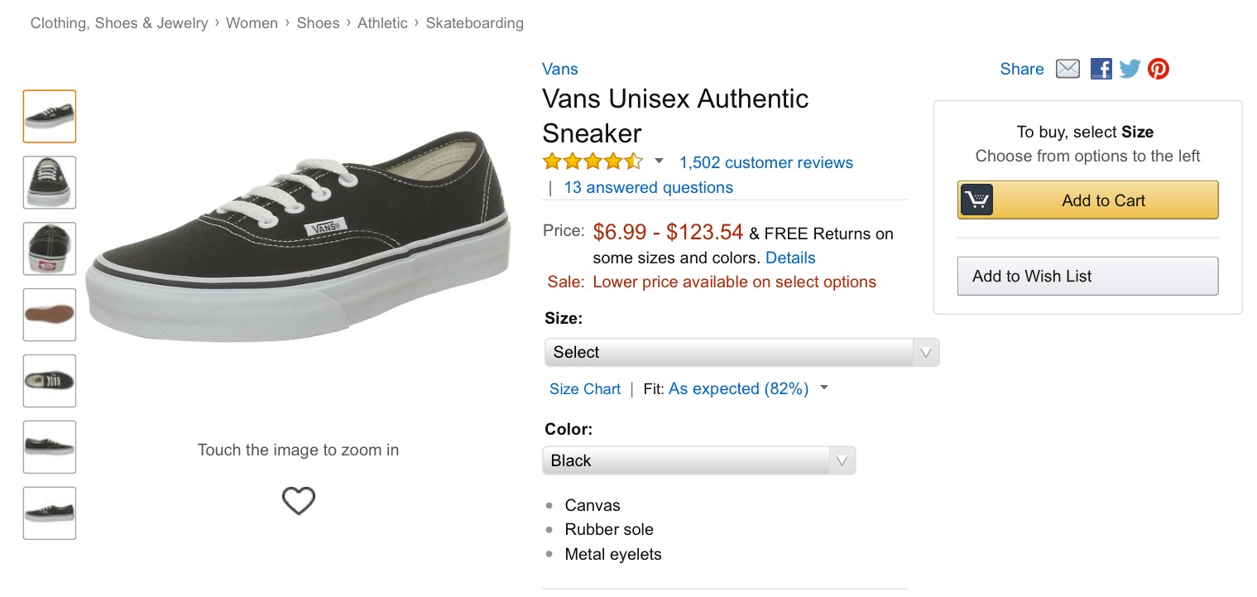The width and height of the screenshot is (1257, 597).
Task: Expand the Fit as expected details arrow
Action: 824,388
